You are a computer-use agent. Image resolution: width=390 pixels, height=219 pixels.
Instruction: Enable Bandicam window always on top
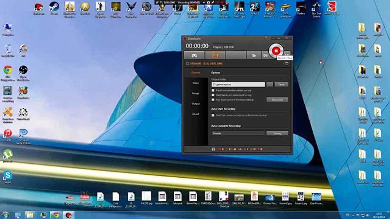click(213, 90)
